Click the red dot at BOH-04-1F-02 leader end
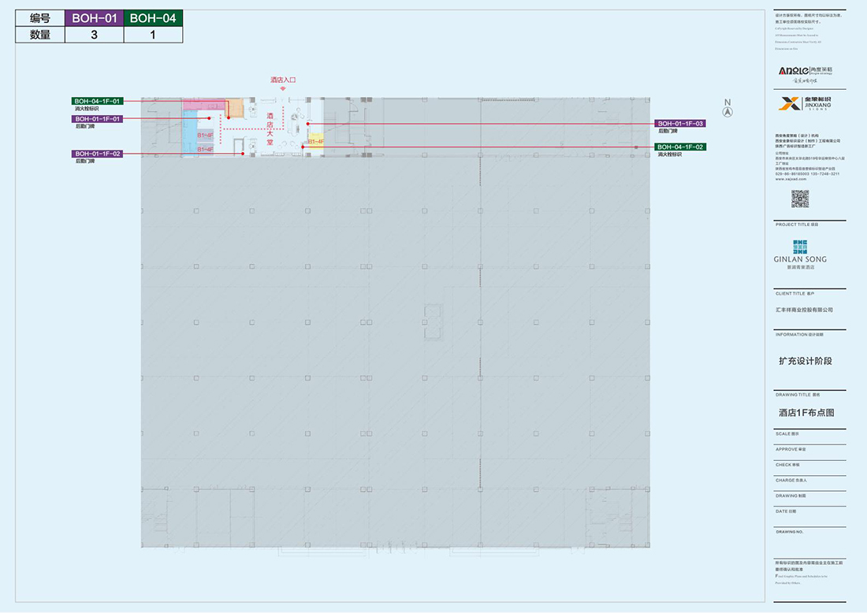The height and width of the screenshot is (613, 867). click(303, 147)
